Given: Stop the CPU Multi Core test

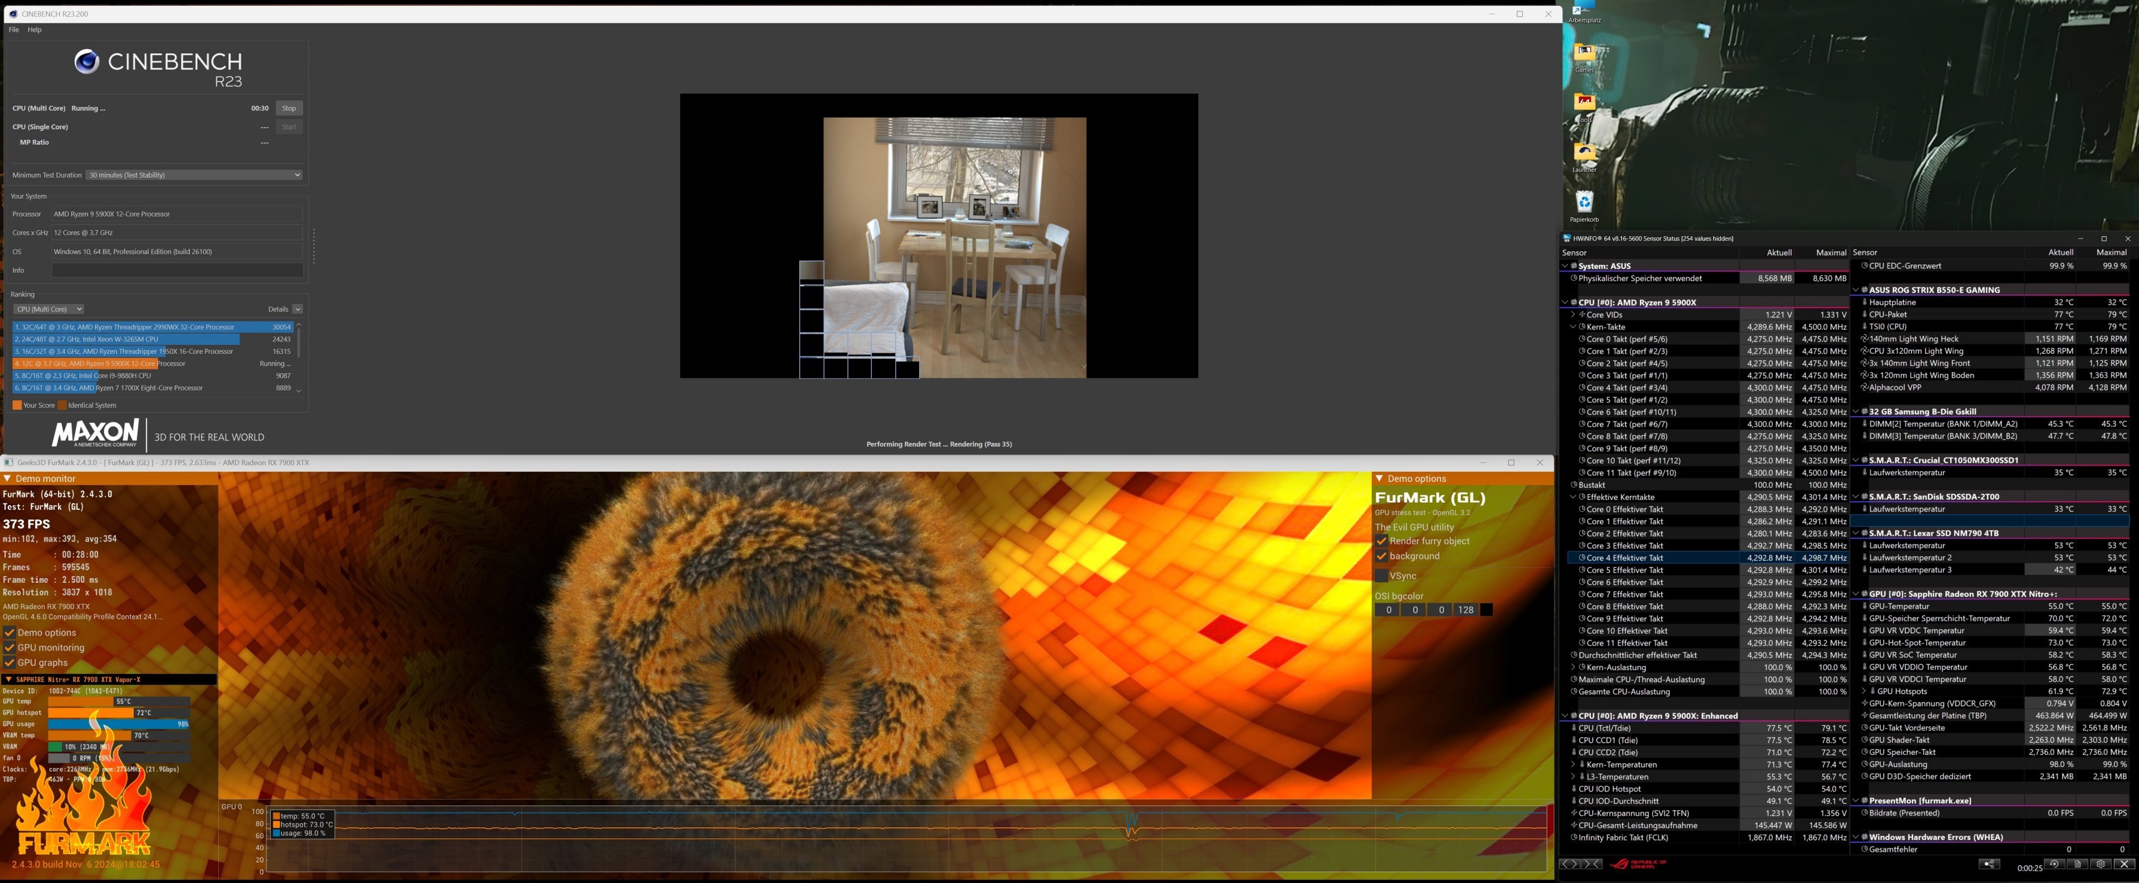Looking at the screenshot, I should click(288, 108).
